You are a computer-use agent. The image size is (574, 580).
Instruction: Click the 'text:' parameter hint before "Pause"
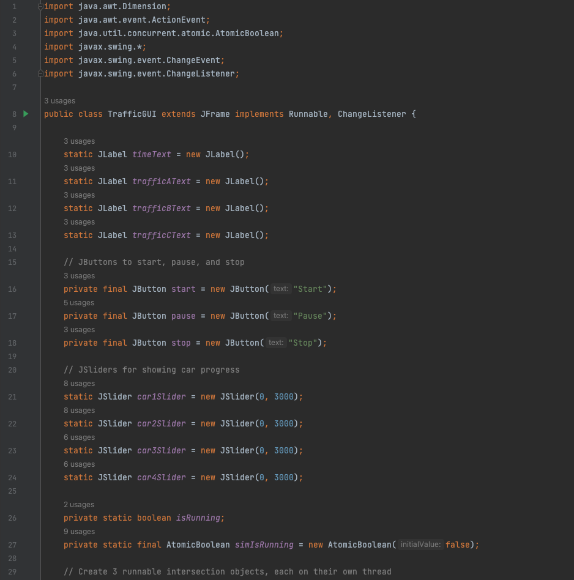click(x=281, y=316)
